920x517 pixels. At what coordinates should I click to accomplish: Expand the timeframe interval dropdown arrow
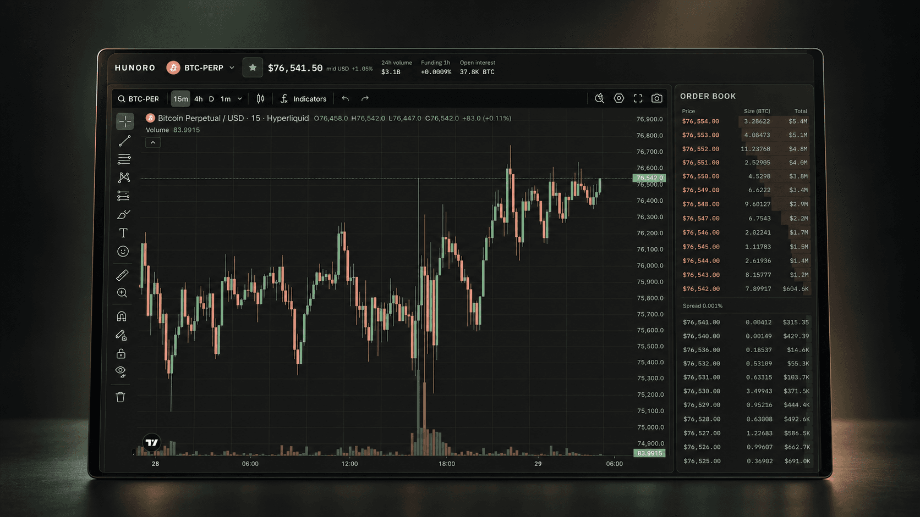240,99
